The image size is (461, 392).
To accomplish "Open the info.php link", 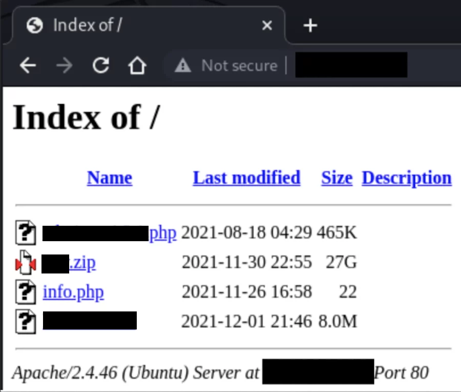I will [x=73, y=292].
